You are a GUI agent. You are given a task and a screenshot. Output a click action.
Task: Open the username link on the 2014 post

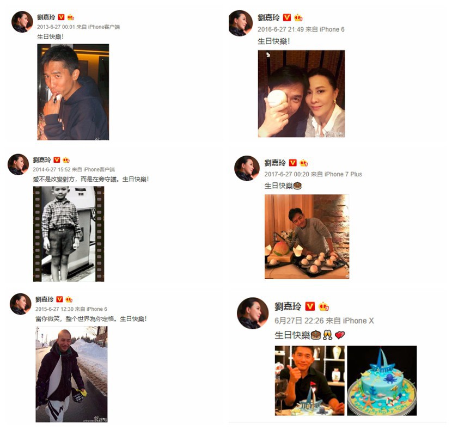[42, 160]
